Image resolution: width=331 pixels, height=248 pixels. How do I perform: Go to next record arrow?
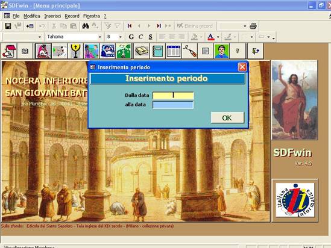(149, 26)
